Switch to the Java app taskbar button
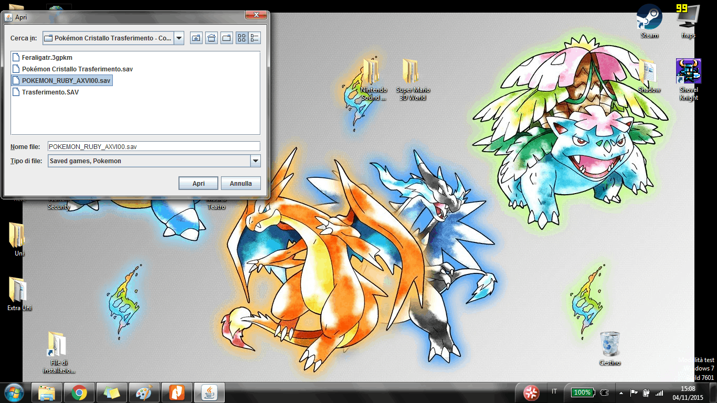The image size is (717, 403). pos(210,393)
